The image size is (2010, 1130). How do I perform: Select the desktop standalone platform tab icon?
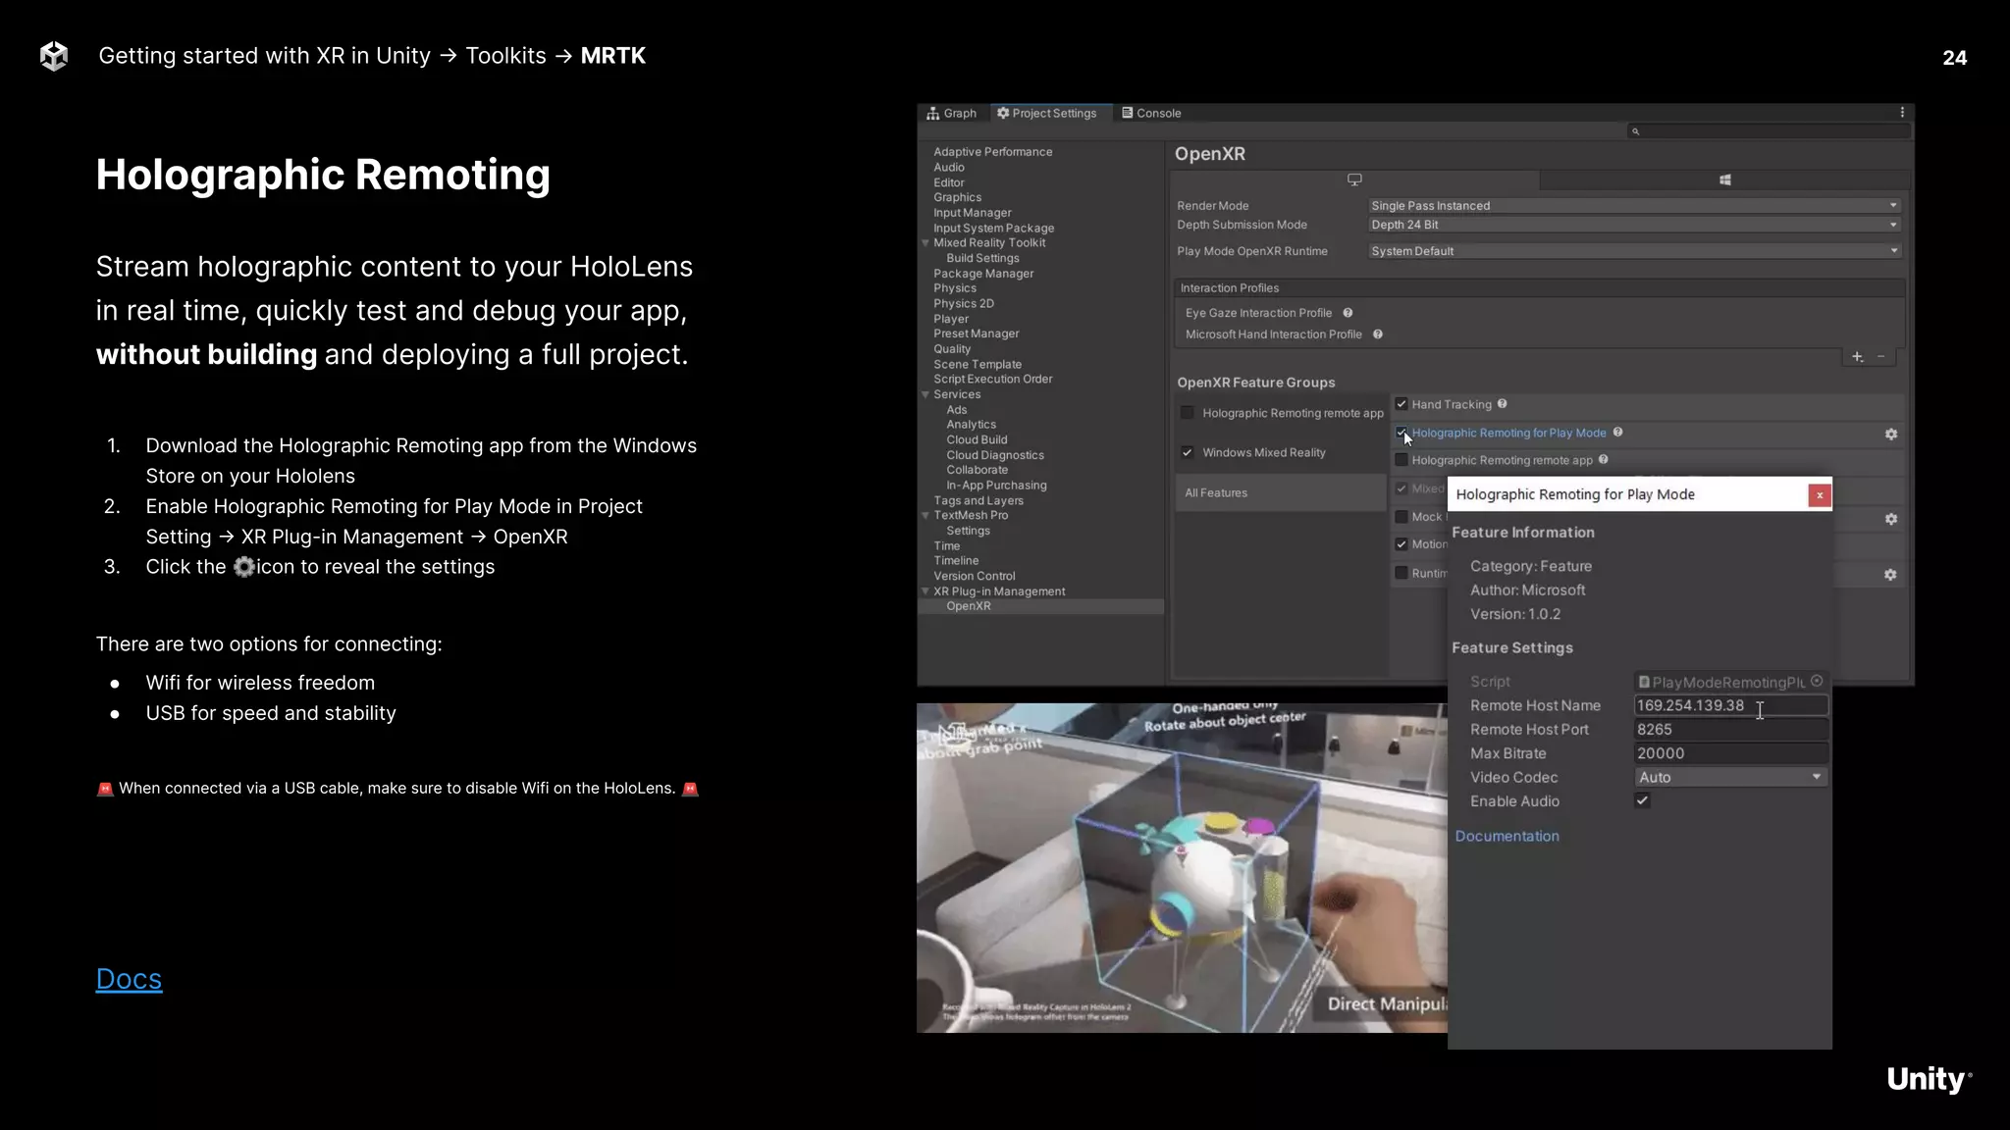(1354, 180)
